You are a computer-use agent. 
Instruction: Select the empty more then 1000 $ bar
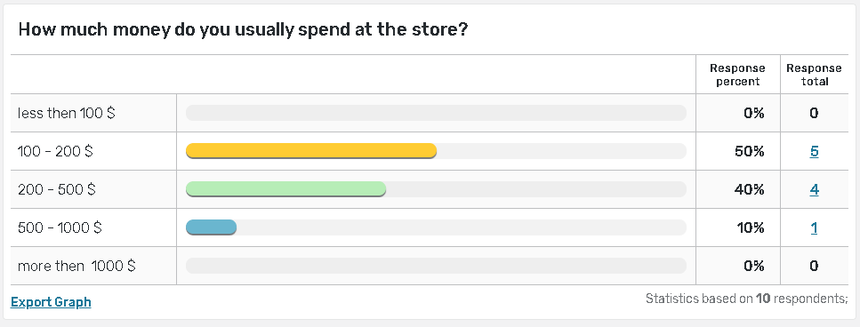tap(436, 266)
